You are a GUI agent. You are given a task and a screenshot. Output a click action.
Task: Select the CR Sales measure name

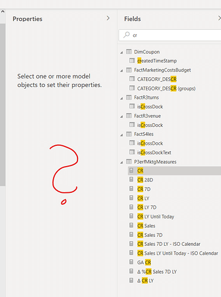tap(147, 226)
